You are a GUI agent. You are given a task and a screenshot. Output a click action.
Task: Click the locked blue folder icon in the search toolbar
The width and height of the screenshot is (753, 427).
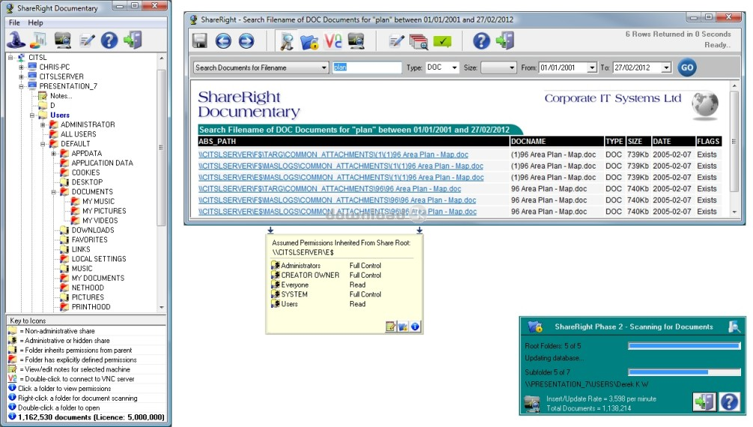click(x=310, y=41)
